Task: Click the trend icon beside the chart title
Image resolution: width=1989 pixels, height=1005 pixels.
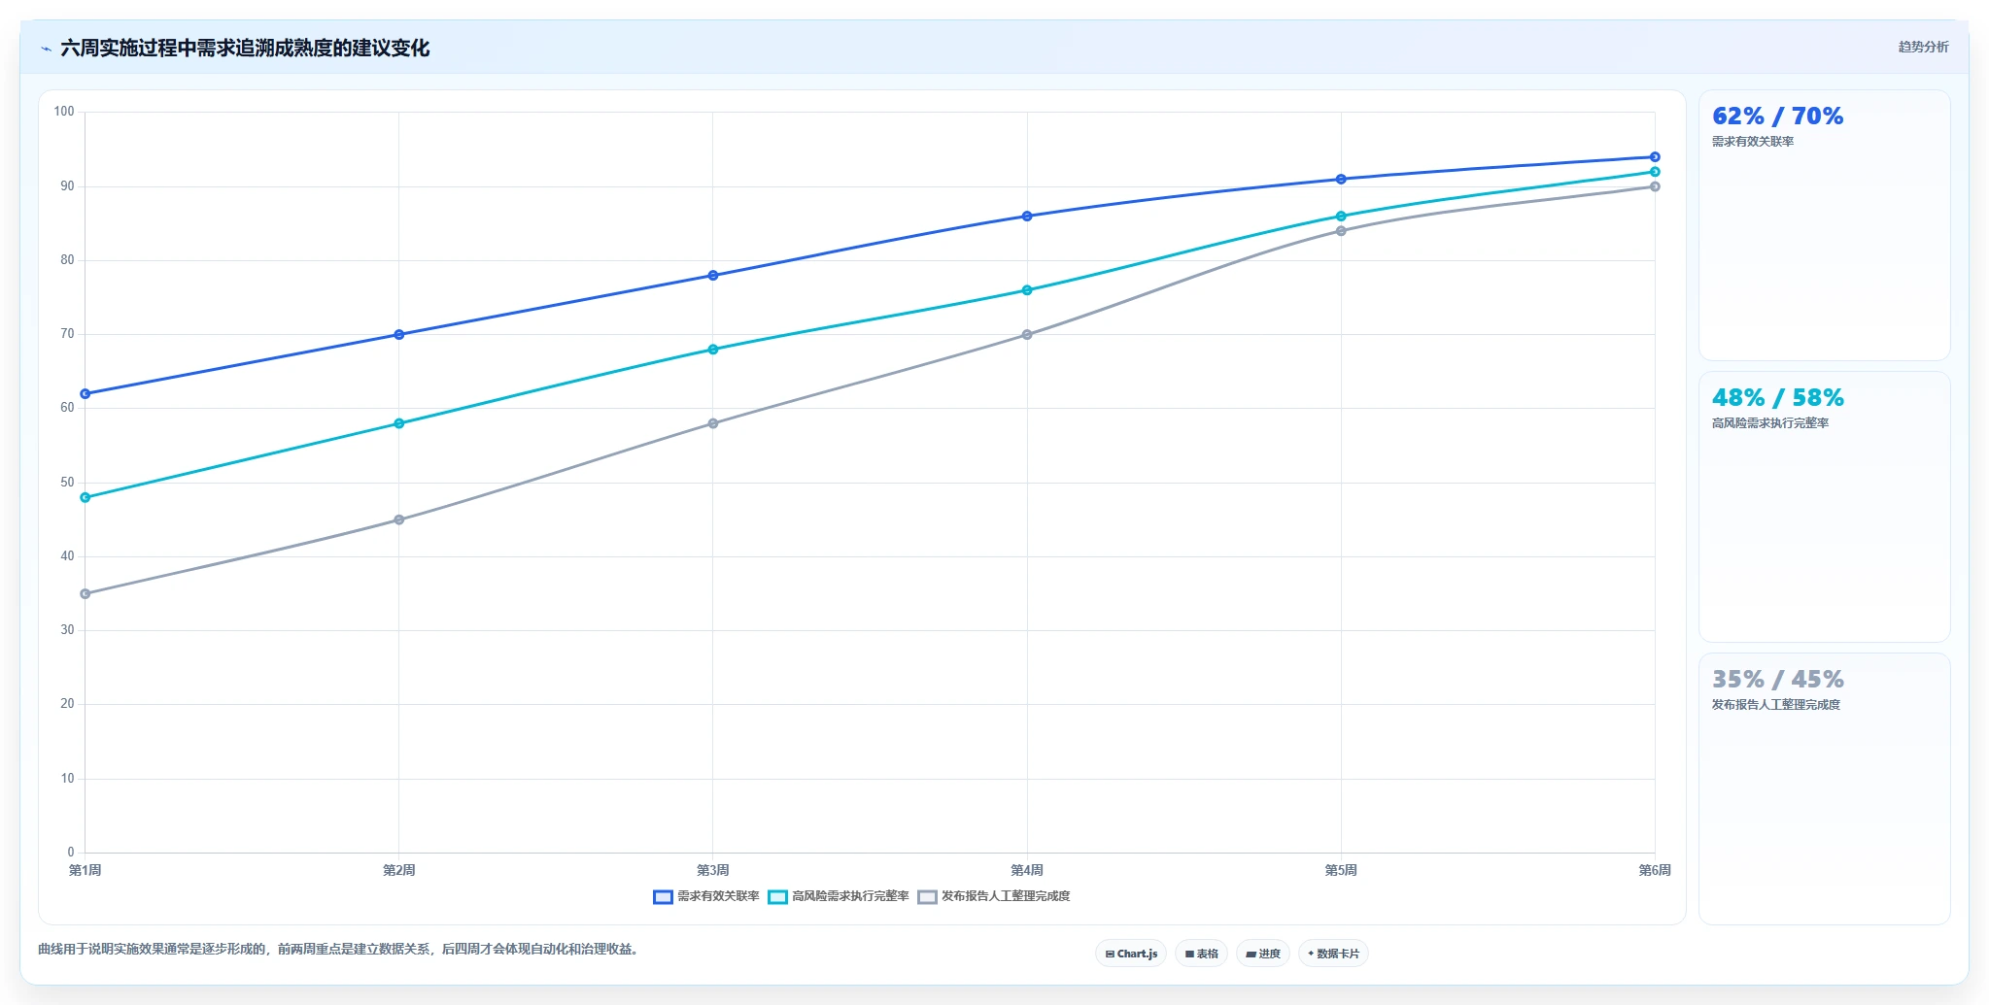Action: coord(46,49)
